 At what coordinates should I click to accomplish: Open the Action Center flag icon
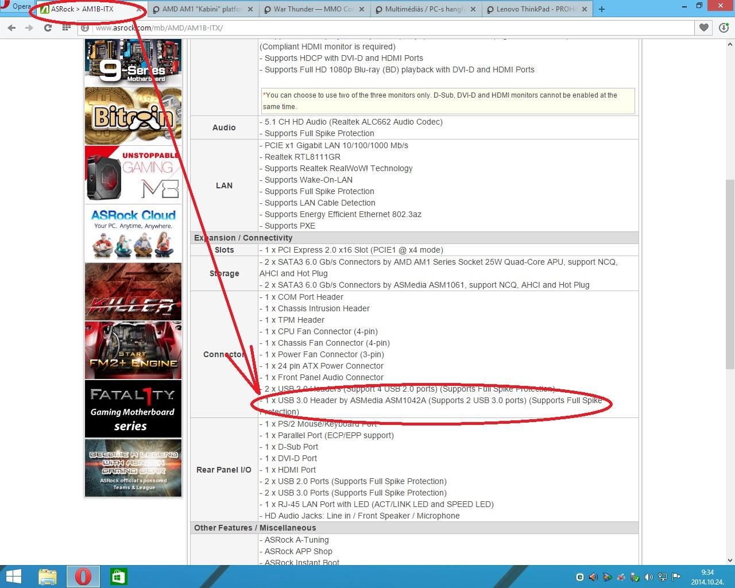coord(677,577)
